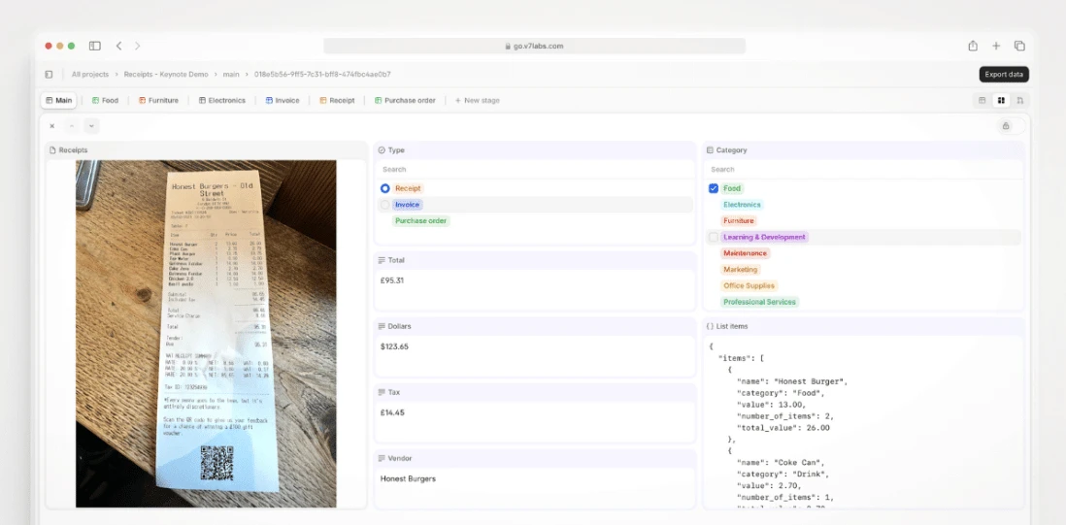Click the JSON line "name": "Honest Burger"
The width and height of the screenshot is (1066, 525).
pos(792,381)
